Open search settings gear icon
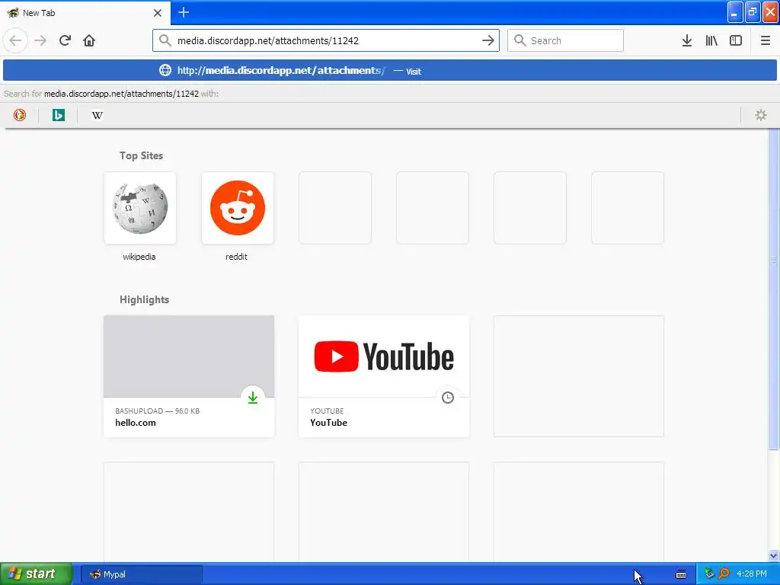Image resolution: width=780 pixels, height=585 pixels. pos(761,115)
